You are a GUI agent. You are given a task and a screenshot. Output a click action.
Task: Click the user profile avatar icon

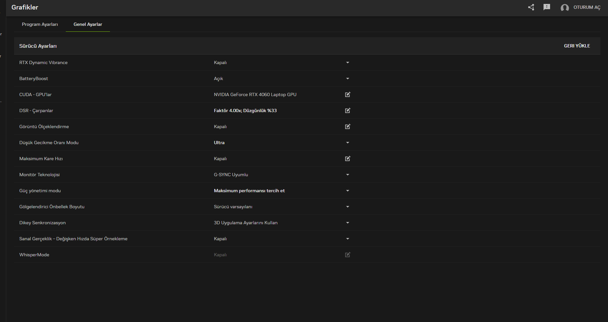click(564, 8)
